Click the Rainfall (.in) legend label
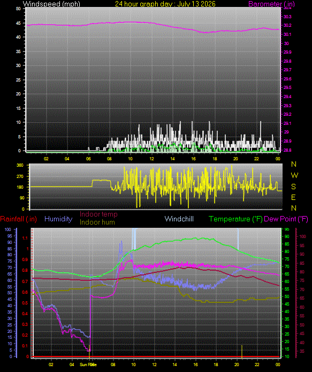 pyautogui.click(x=19, y=219)
